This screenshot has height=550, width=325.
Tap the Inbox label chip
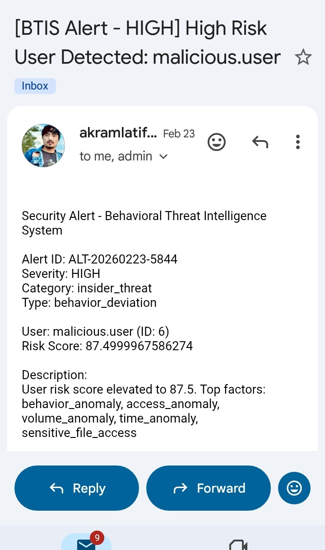click(35, 86)
